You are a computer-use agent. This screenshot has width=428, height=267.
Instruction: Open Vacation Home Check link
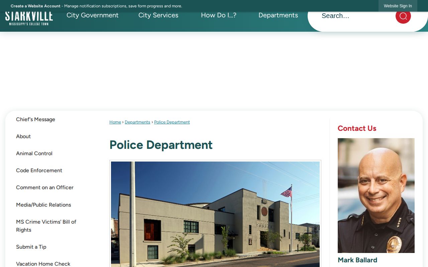coord(43,264)
